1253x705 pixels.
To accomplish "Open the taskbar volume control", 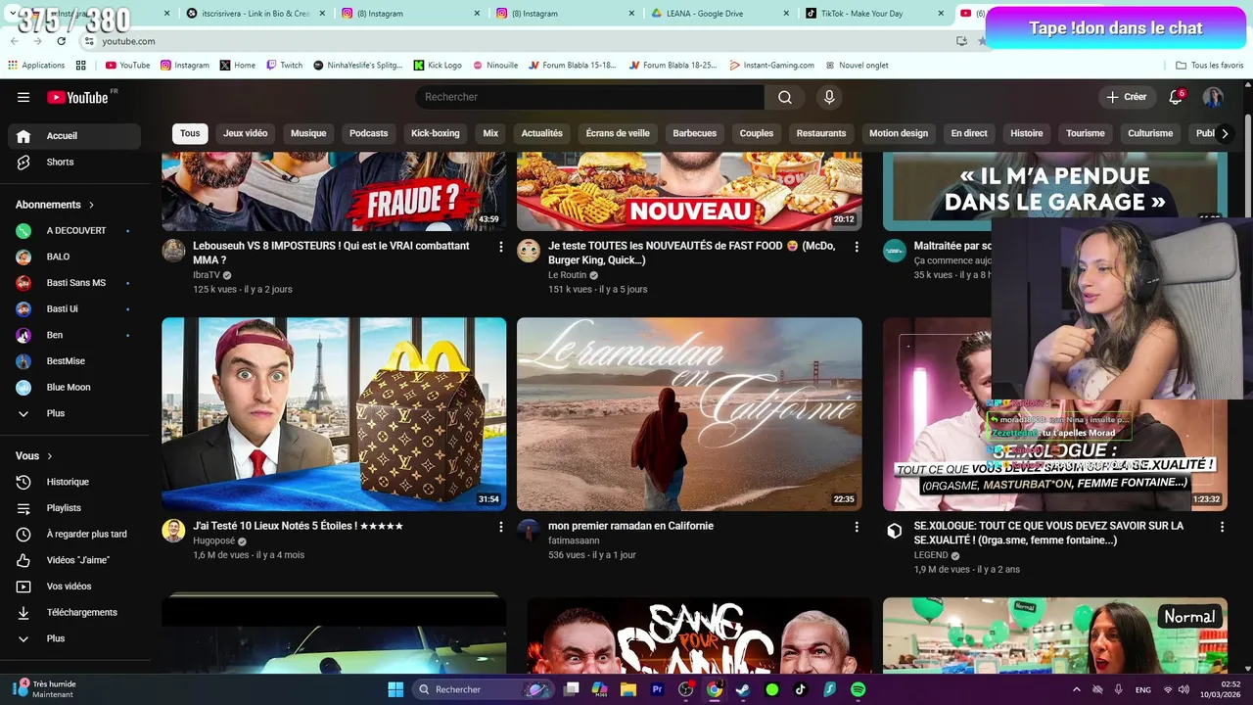I will (1184, 689).
